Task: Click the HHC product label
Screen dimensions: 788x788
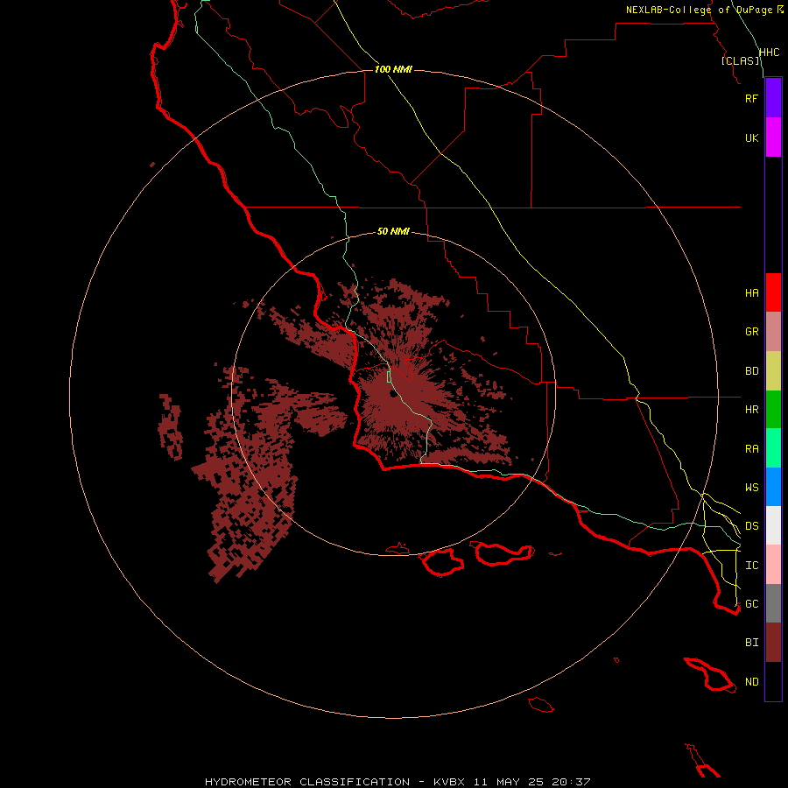Action: 769,53
